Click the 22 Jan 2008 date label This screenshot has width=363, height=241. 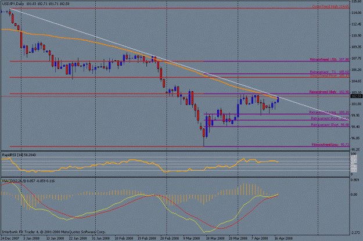click(x=78, y=238)
